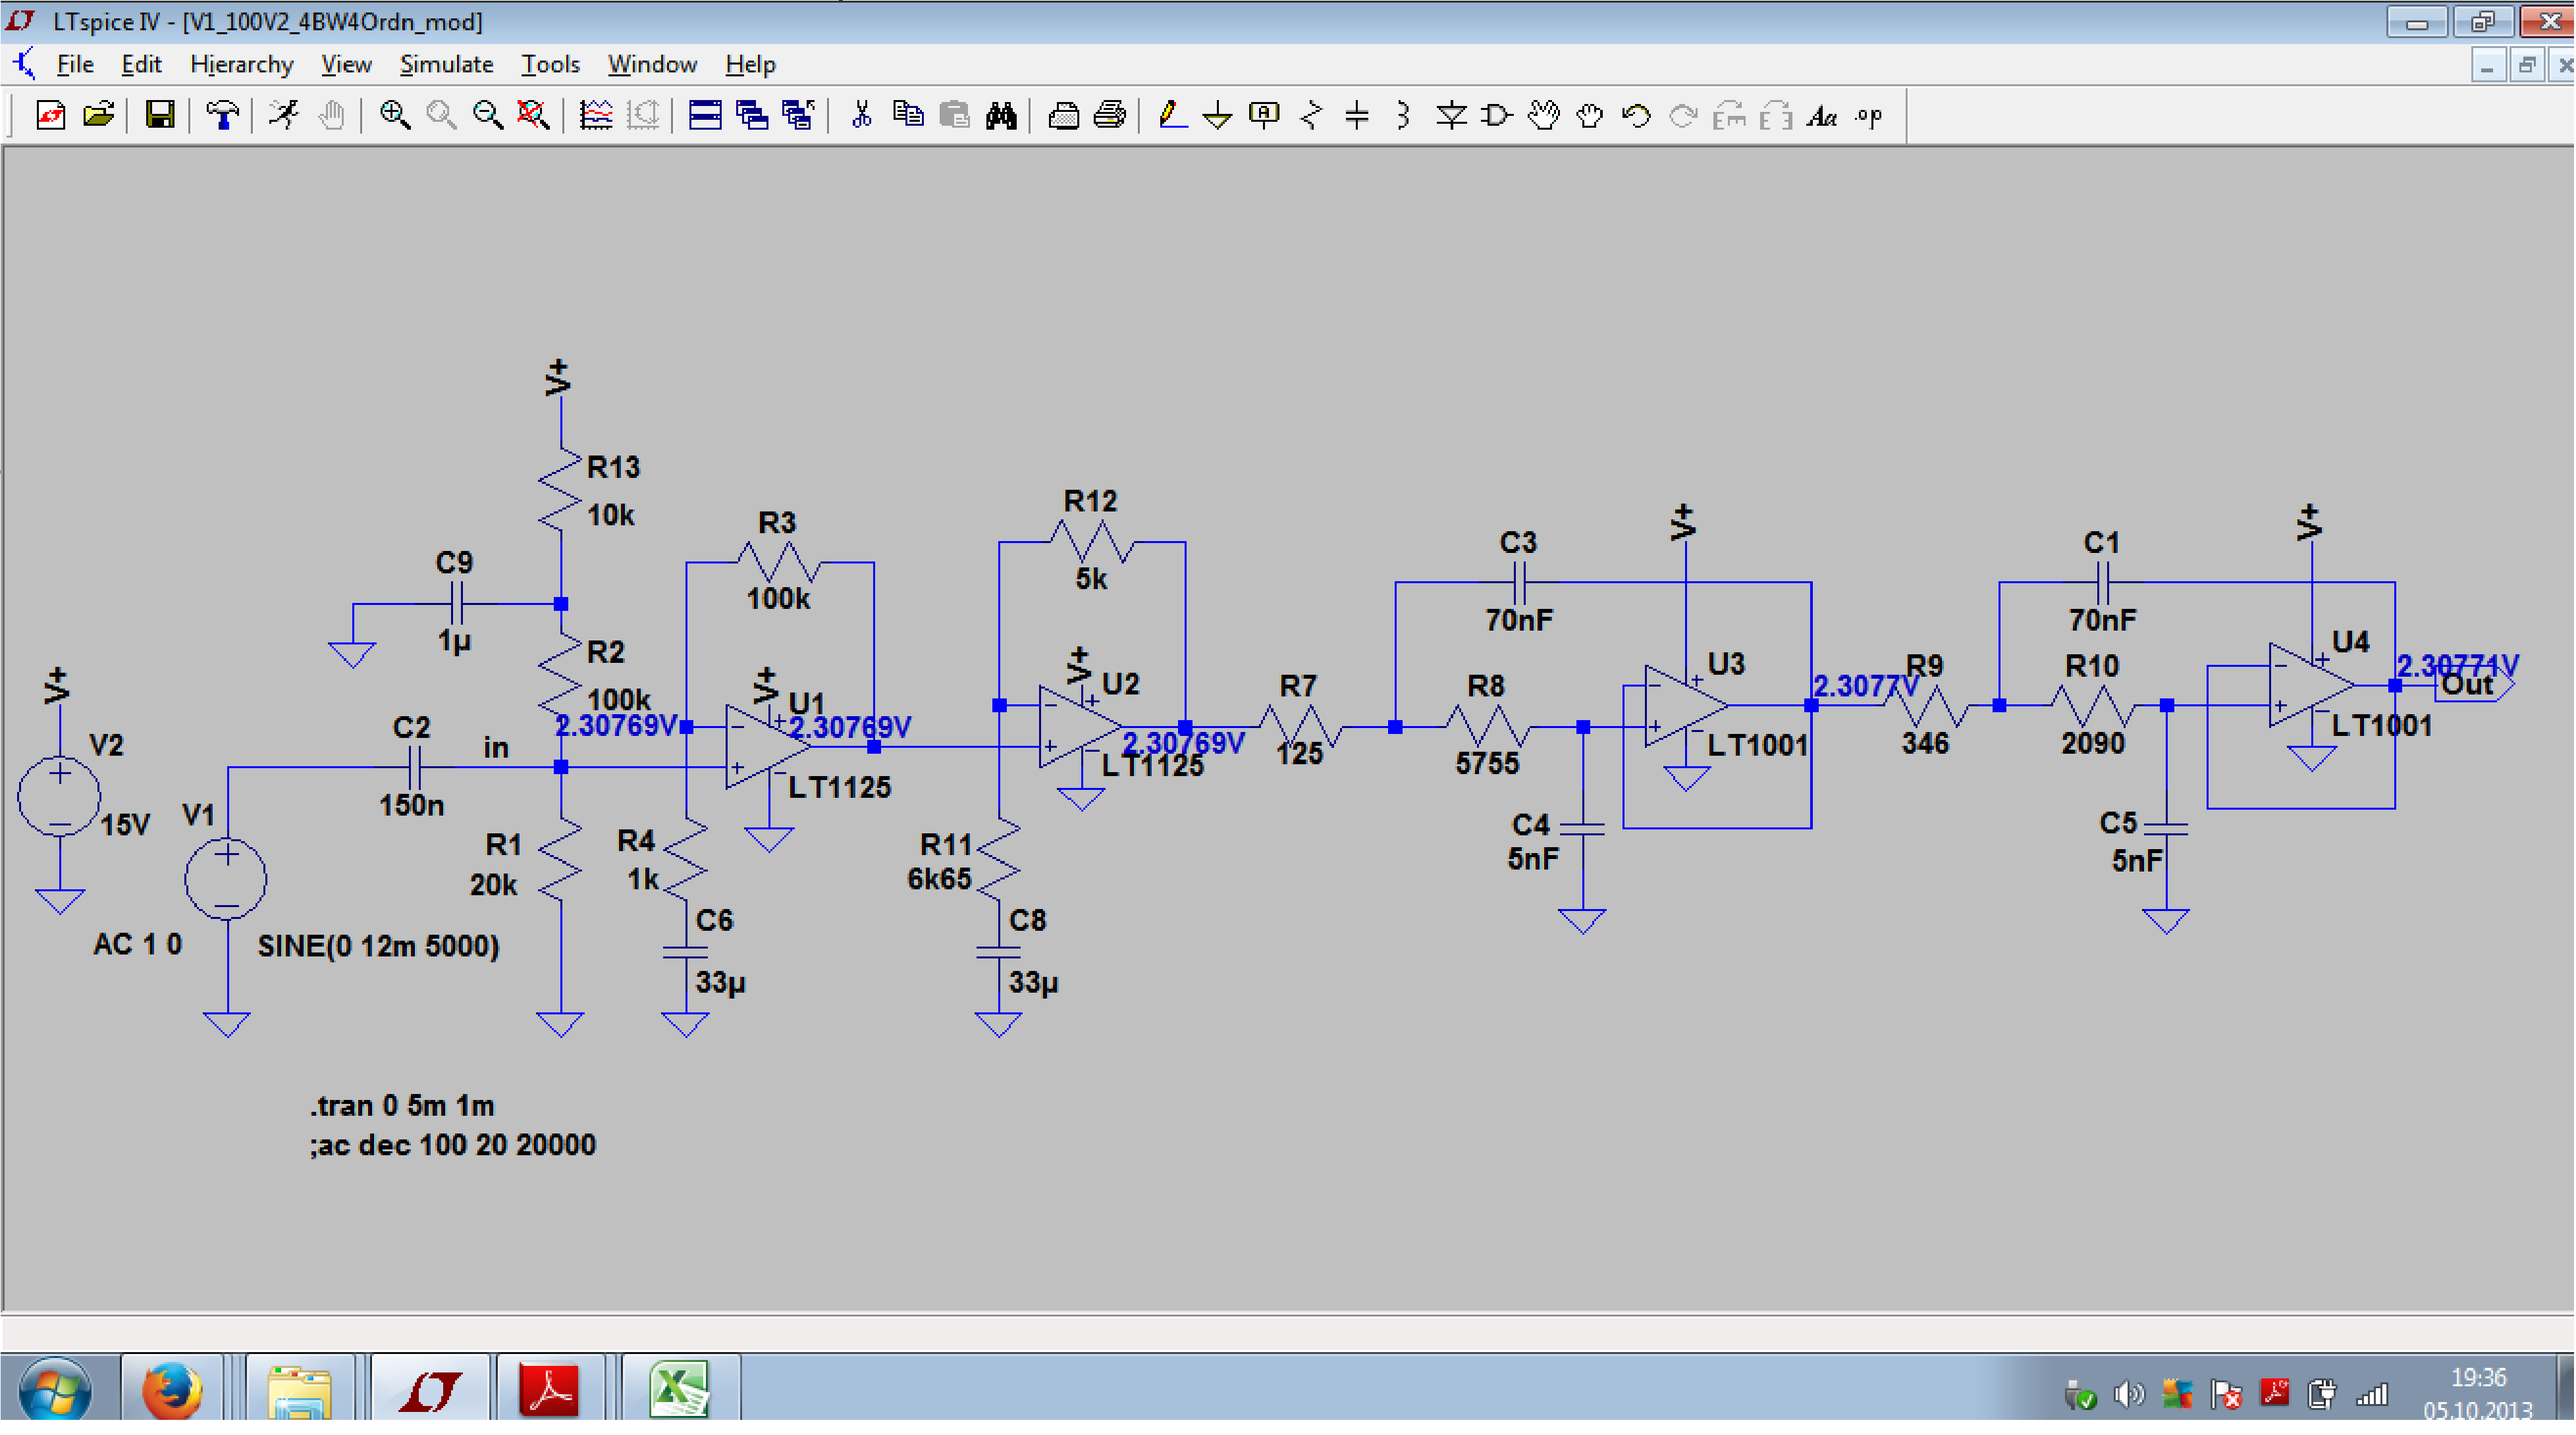The height and width of the screenshot is (1435, 2576).
Task: Click the Close all windows icon
Action: 798,115
